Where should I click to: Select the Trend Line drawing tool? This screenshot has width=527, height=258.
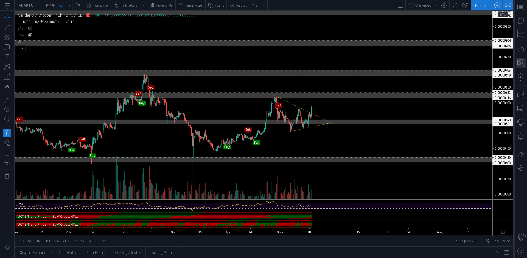click(7, 27)
